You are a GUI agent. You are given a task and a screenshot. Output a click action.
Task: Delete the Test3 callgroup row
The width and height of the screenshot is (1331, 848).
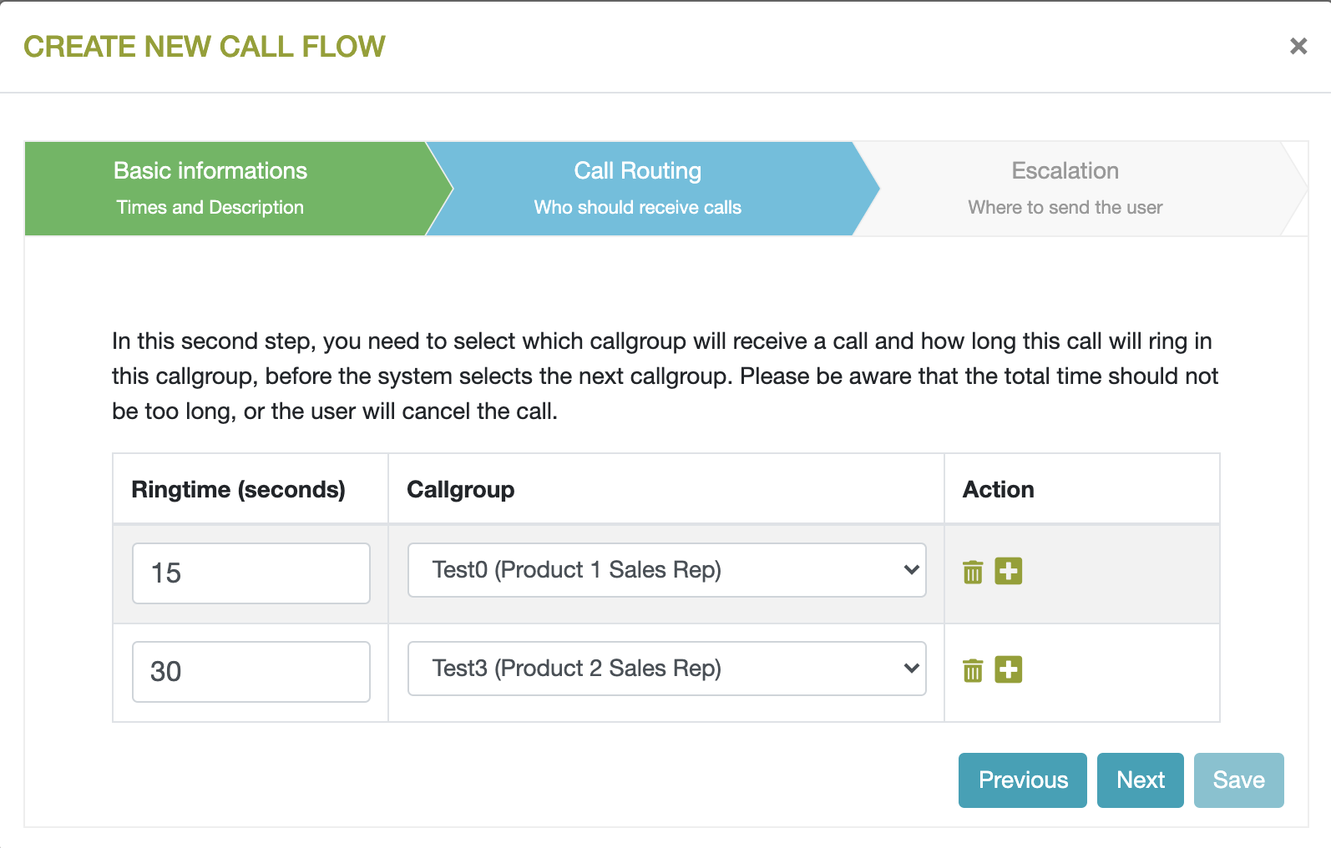pyautogui.click(x=973, y=670)
